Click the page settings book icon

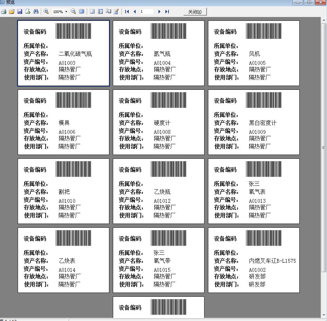pos(108,11)
